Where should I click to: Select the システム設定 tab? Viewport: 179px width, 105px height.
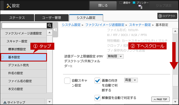(x=86, y=18)
